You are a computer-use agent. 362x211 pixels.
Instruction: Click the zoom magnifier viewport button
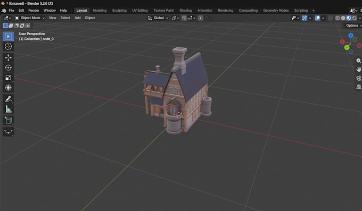tap(358, 61)
